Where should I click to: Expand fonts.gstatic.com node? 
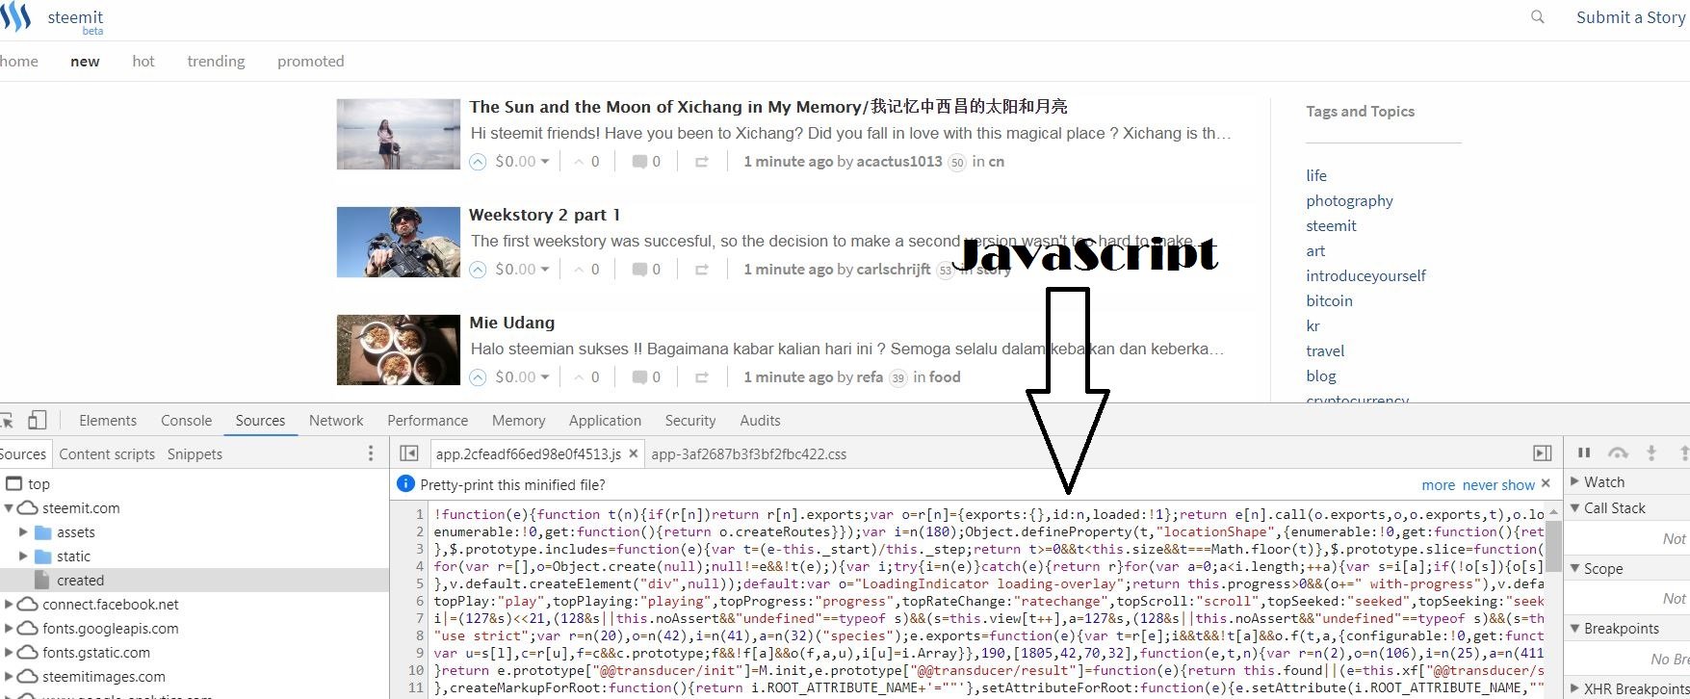coord(9,652)
